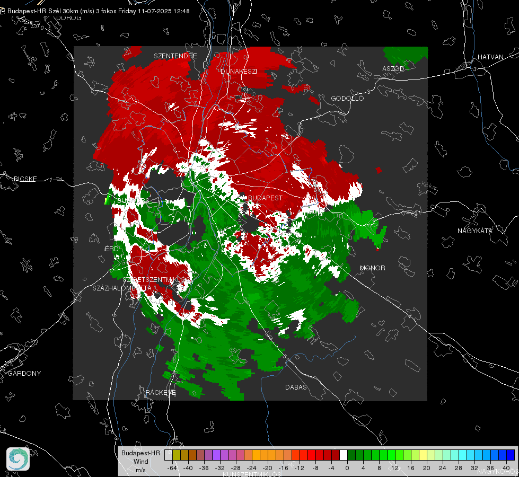519x477 pixels.
Task: Click the SZÁZHALOMBATTA map label
Action: pyautogui.click(x=122, y=288)
